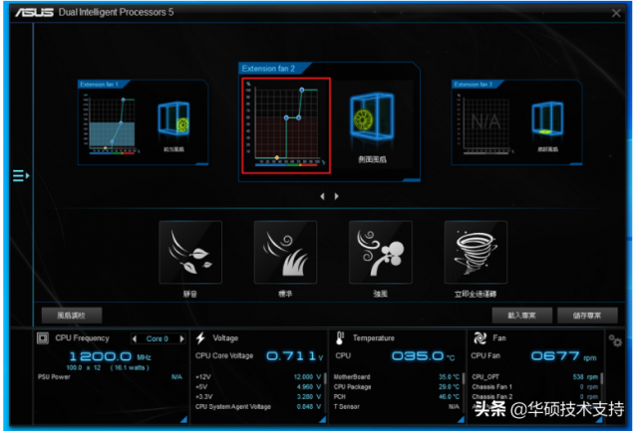
Task: Click the 儲存專案 save profile button
Action: (587, 316)
